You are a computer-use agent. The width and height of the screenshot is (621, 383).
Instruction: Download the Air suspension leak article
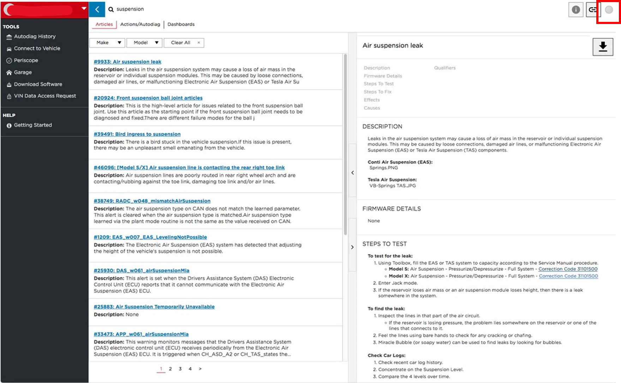click(x=603, y=47)
